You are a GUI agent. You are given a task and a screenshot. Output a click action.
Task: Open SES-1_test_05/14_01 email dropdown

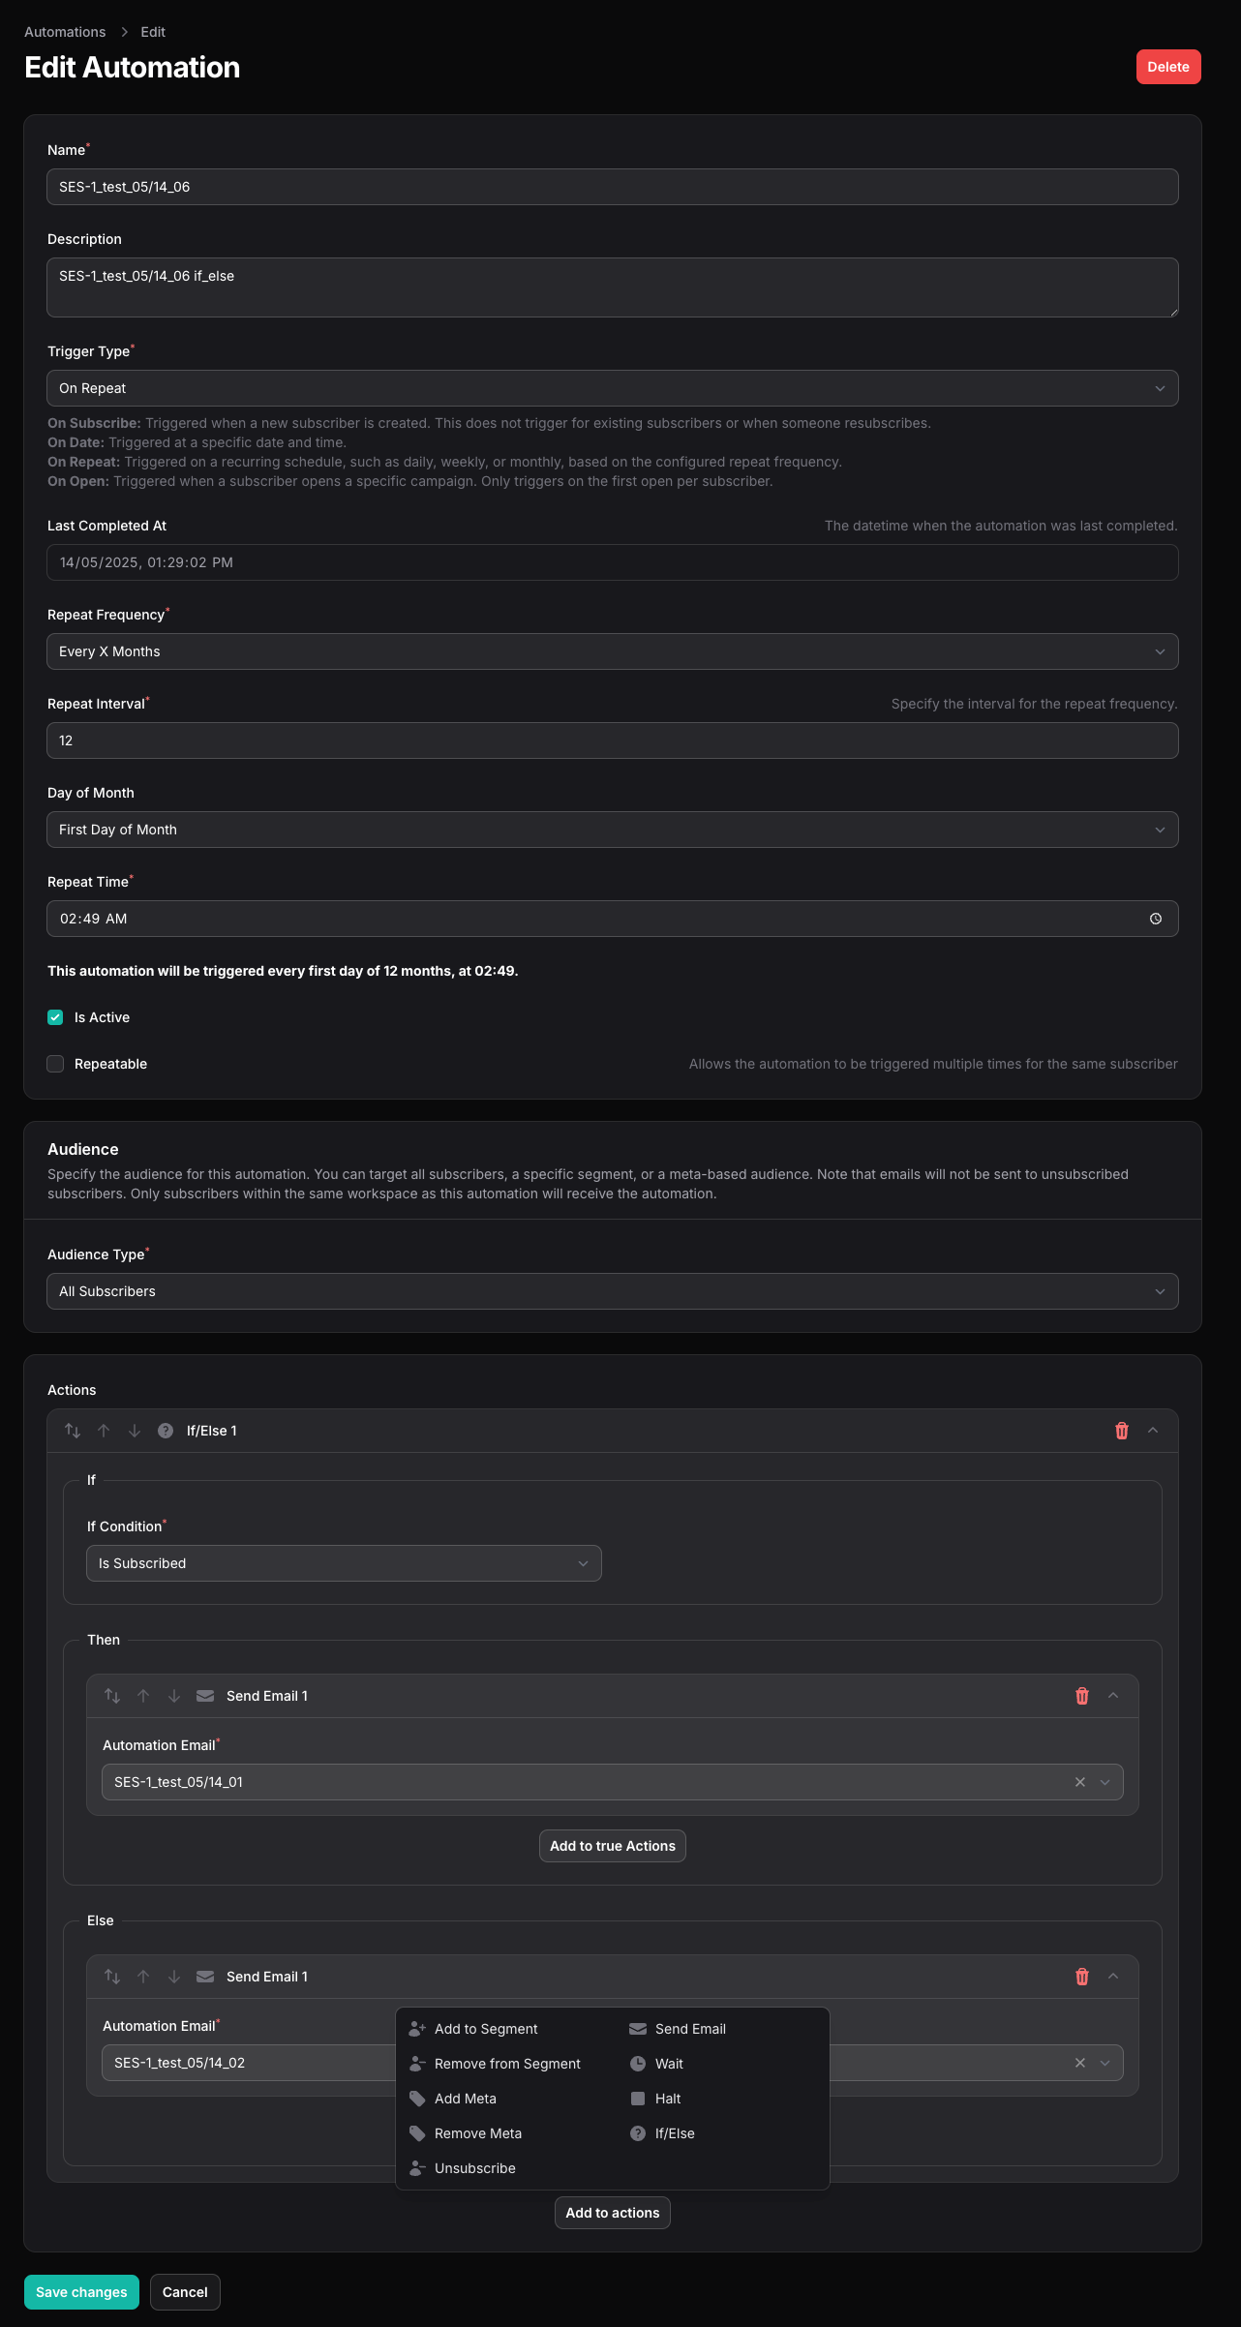1105,1782
